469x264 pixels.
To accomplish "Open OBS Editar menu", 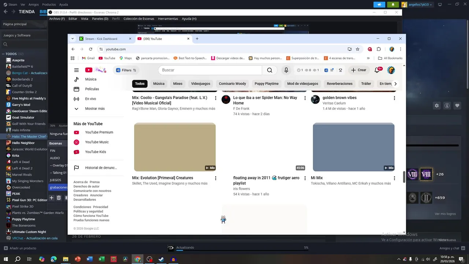I will click(x=73, y=19).
